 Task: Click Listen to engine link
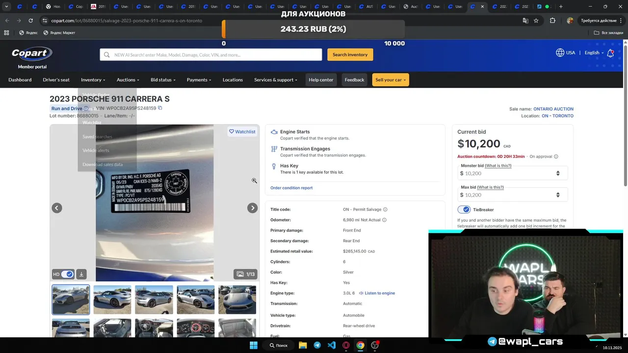[377, 293]
